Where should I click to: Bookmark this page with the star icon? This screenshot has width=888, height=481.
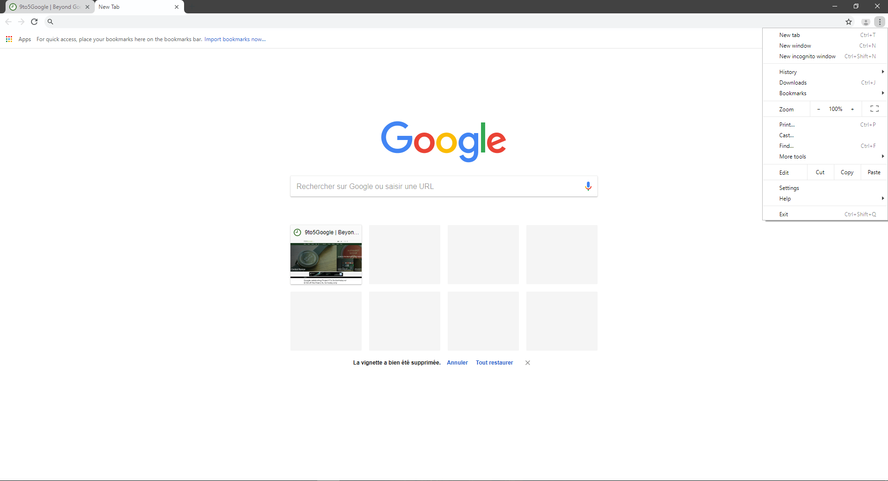849,22
